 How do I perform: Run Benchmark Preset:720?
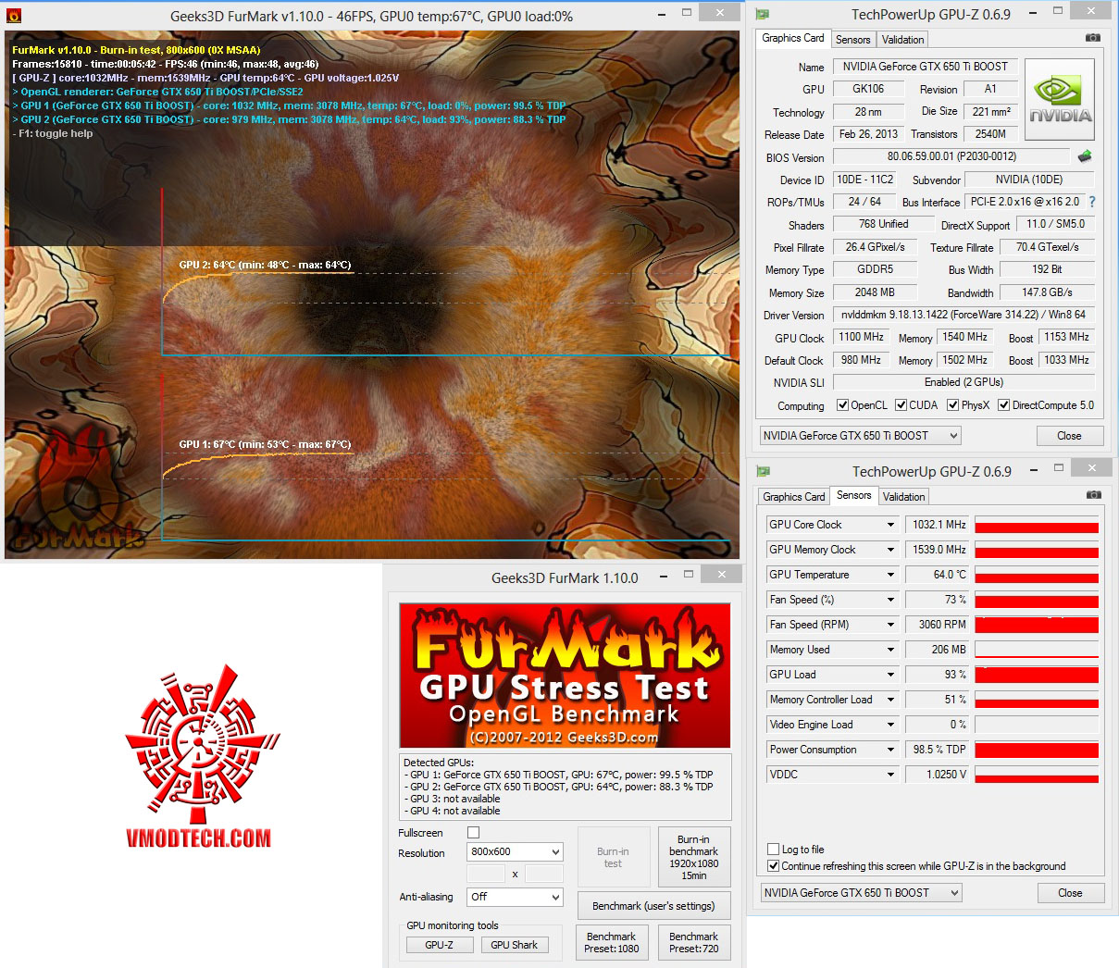[x=694, y=942]
